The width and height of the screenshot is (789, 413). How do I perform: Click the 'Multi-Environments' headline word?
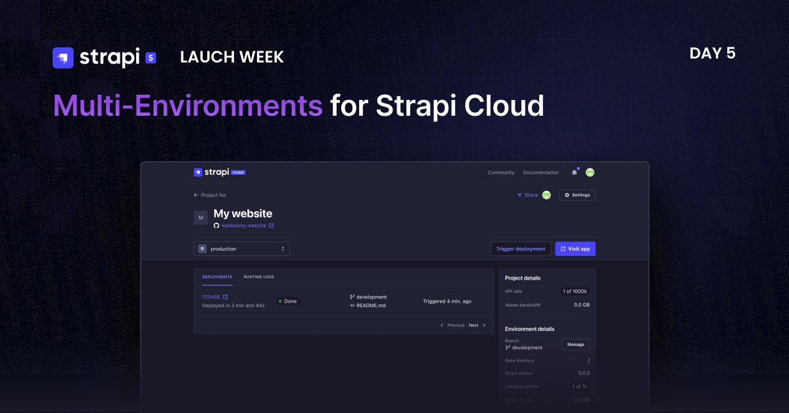(x=188, y=106)
